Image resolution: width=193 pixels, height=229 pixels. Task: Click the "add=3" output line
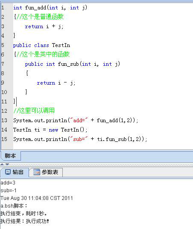tap(8, 183)
